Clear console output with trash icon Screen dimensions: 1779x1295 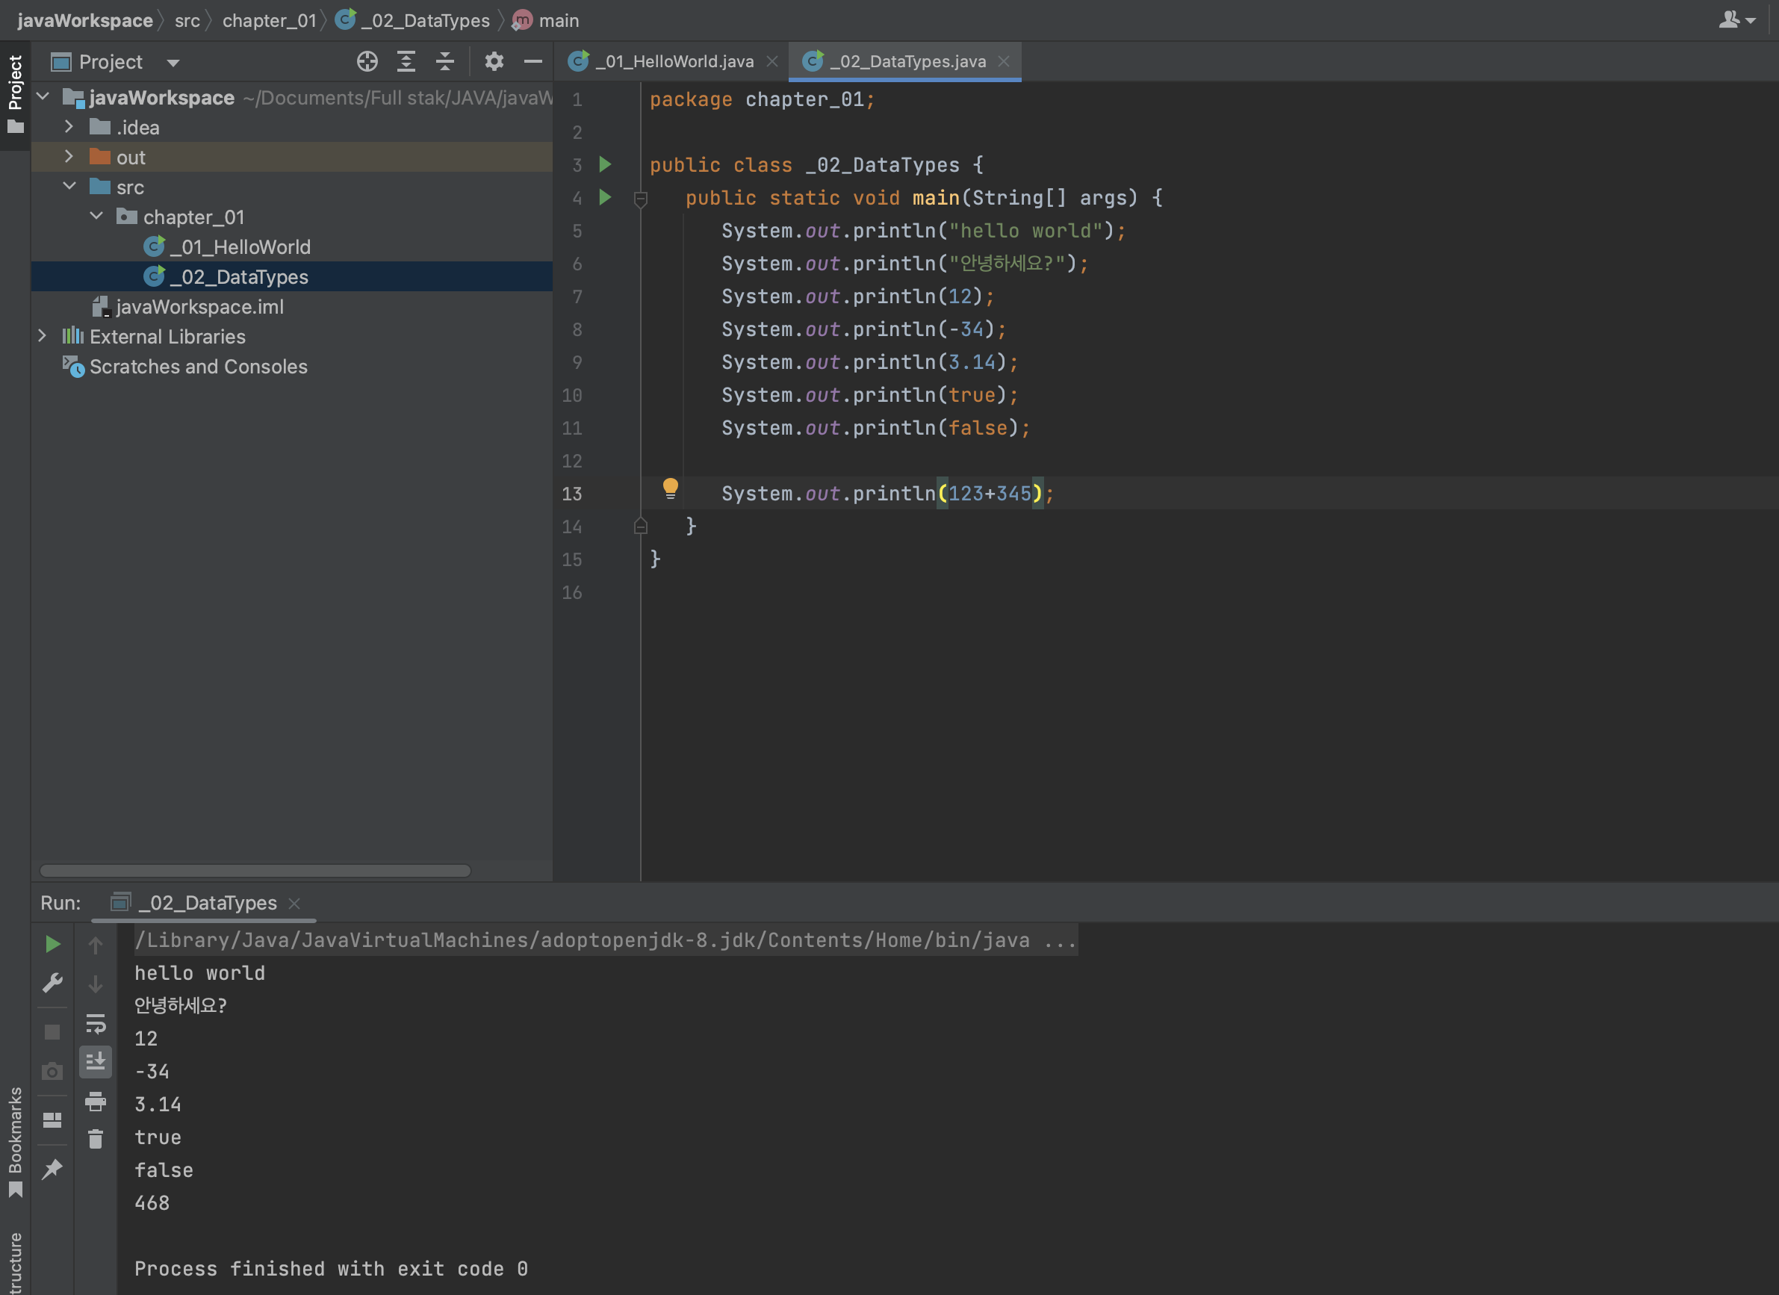[x=96, y=1139]
